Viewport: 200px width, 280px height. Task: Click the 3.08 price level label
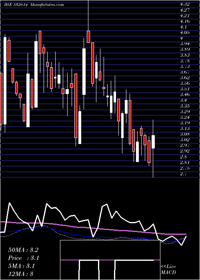(x=185, y=134)
